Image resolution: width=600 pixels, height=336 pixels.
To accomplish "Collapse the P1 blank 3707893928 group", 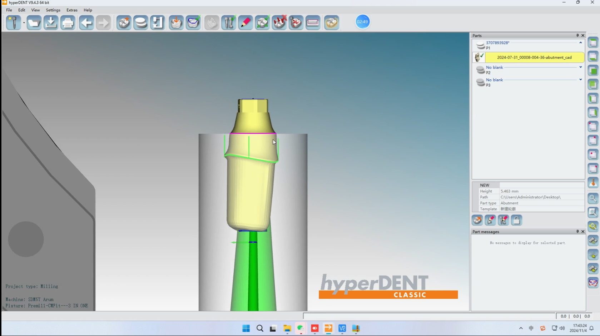I will pyautogui.click(x=580, y=43).
